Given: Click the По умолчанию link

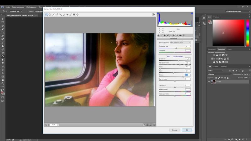Looking at the screenshot, I should coord(178,56).
